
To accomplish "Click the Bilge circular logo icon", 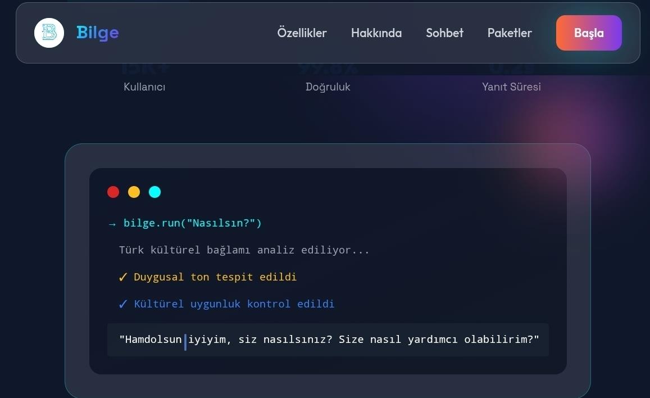I will coord(49,33).
